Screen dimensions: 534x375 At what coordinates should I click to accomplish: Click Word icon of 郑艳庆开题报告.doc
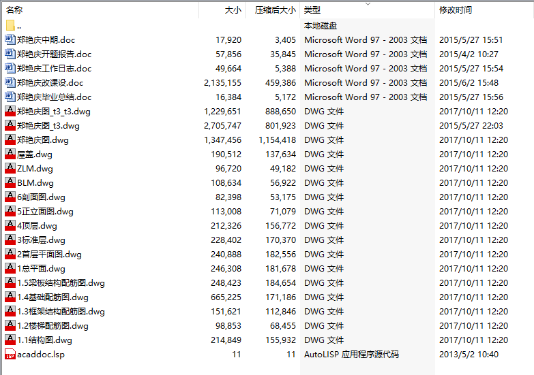point(10,54)
